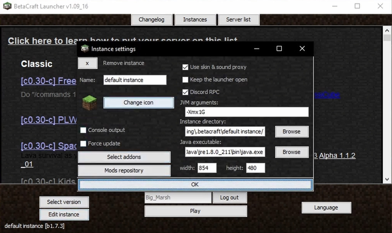Open the Mods repository
392x233 pixels.
tap(124, 171)
